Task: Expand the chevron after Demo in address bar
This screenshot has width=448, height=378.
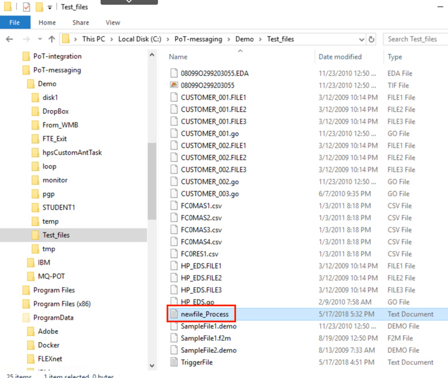Action: pos(260,39)
